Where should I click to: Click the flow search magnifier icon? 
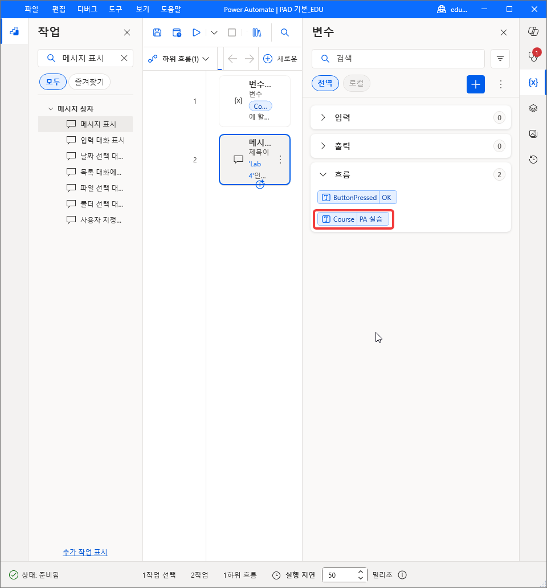pyautogui.click(x=285, y=32)
